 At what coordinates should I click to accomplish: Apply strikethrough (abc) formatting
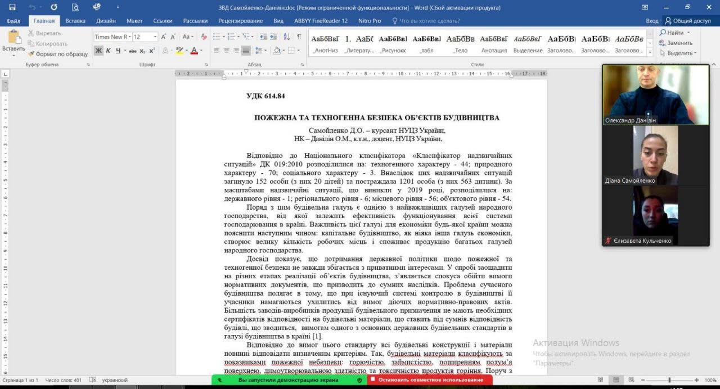(133, 51)
